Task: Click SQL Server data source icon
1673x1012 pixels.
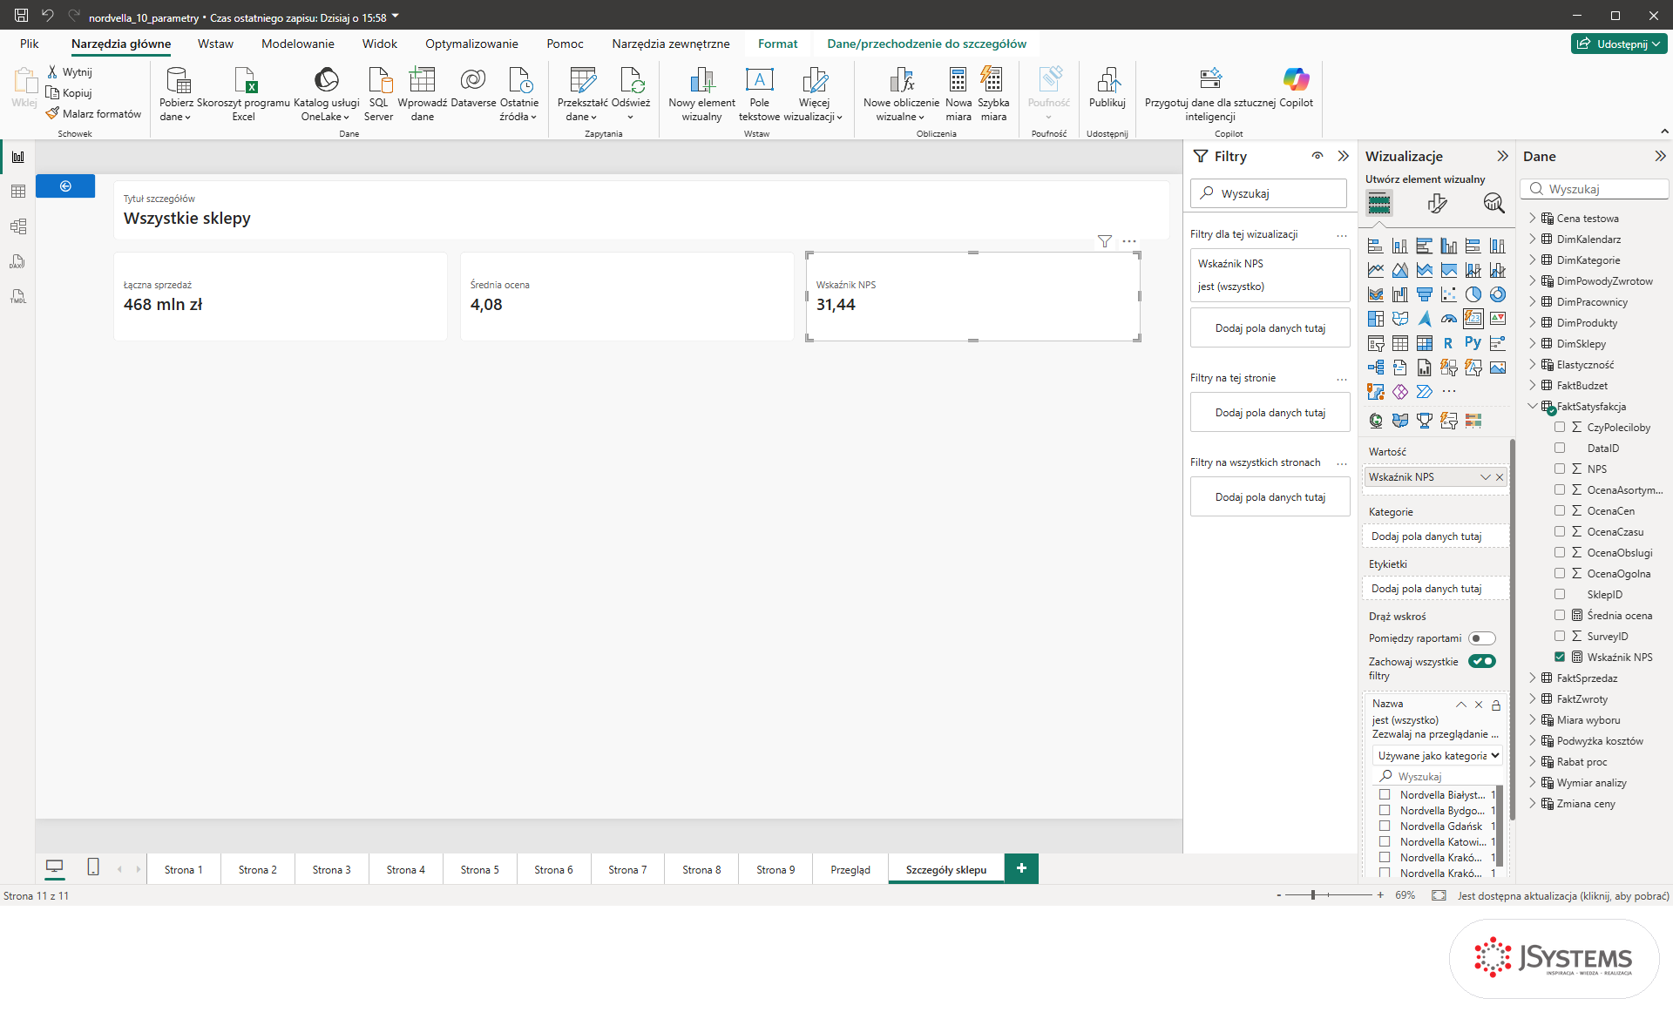Action: click(379, 93)
